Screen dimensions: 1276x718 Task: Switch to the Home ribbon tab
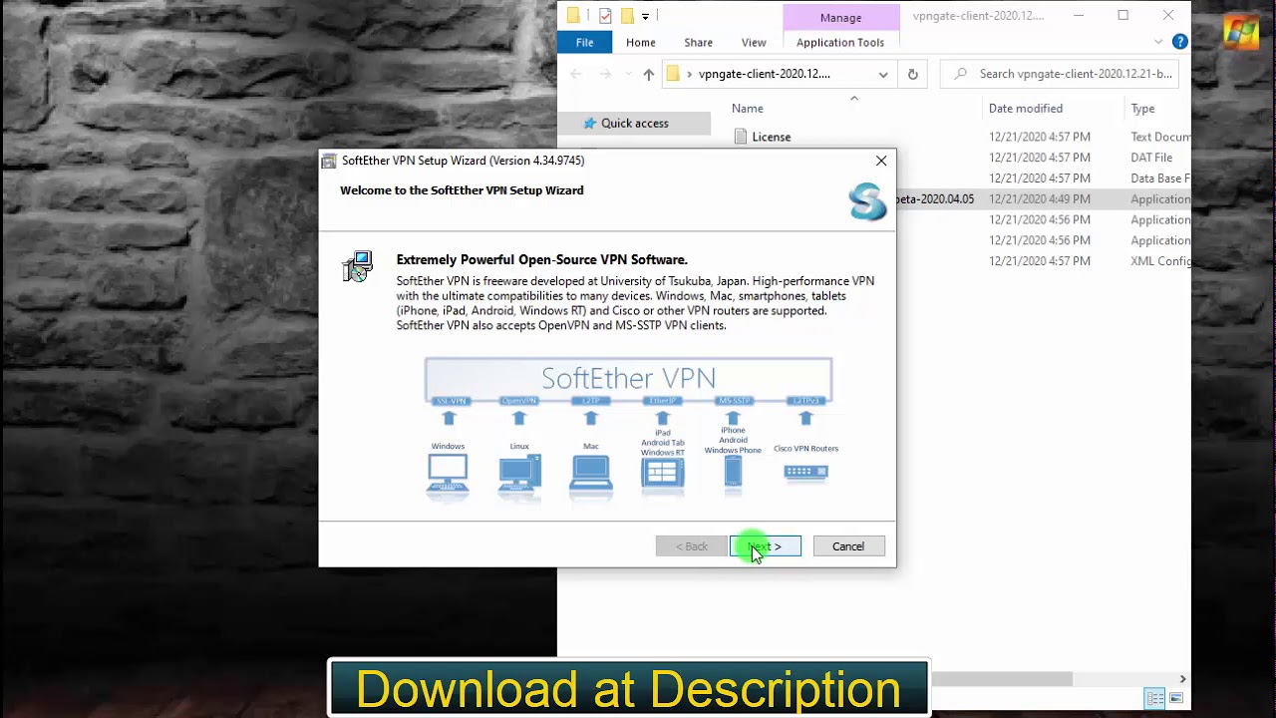tap(641, 42)
